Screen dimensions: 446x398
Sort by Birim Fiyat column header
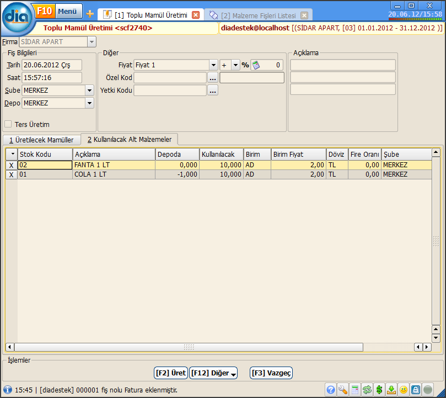[x=299, y=155]
